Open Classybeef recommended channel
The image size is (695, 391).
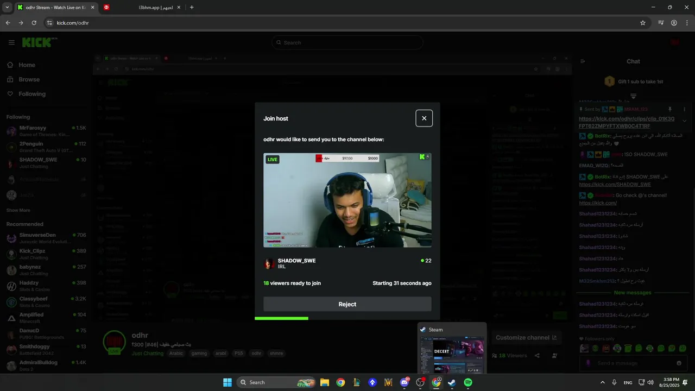click(x=46, y=302)
